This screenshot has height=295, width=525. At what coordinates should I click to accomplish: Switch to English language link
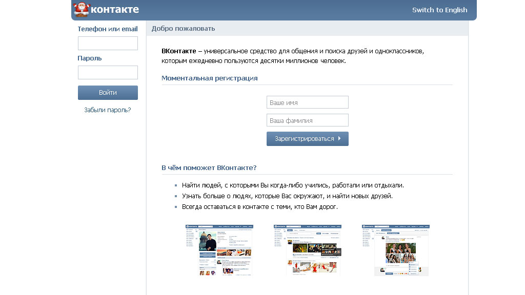(439, 10)
